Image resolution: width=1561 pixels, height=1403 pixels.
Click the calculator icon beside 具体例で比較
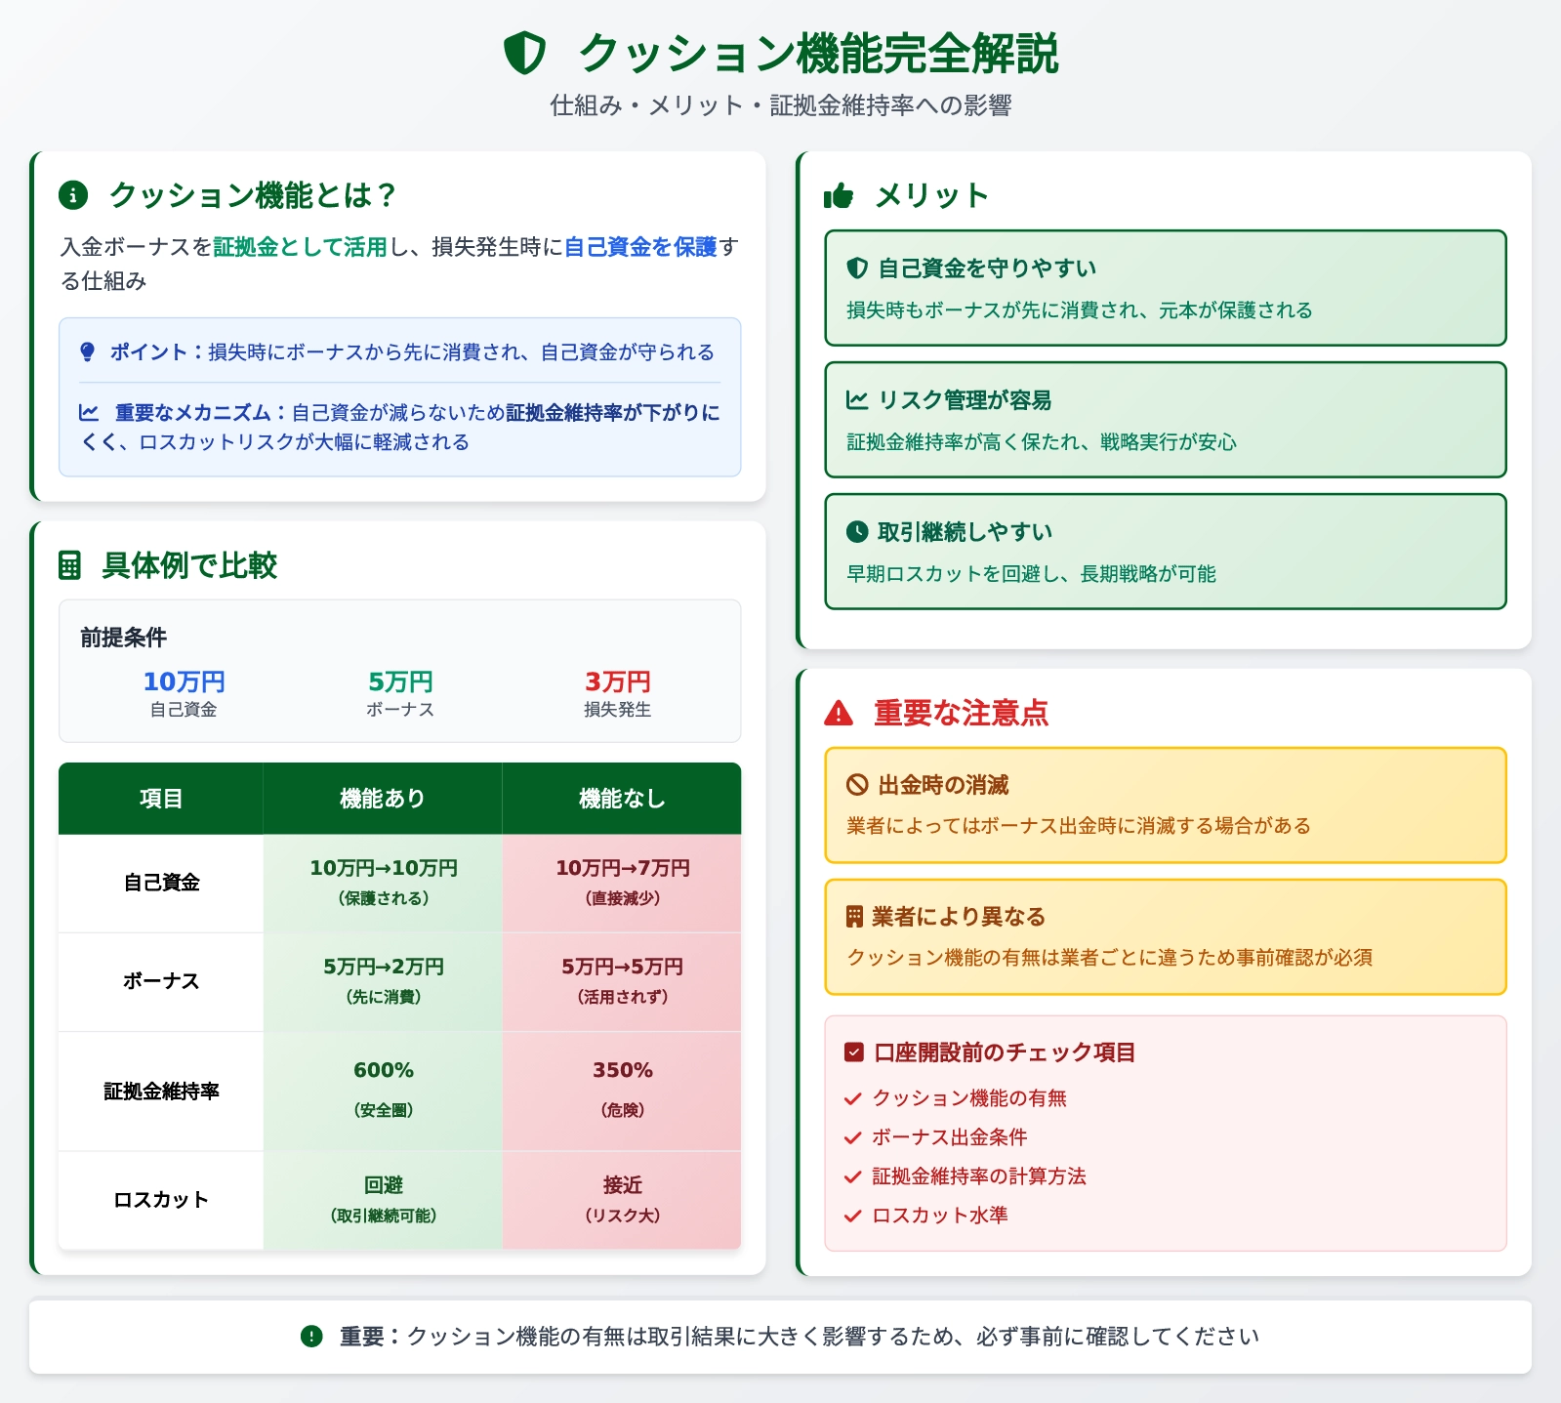click(70, 565)
